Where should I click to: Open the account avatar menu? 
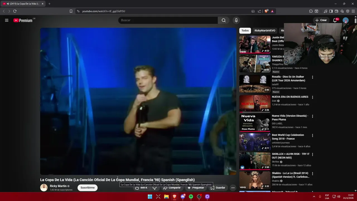coord(346,20)
